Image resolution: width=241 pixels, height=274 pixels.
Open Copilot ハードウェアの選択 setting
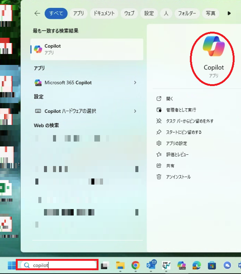(x=87, y=111)
